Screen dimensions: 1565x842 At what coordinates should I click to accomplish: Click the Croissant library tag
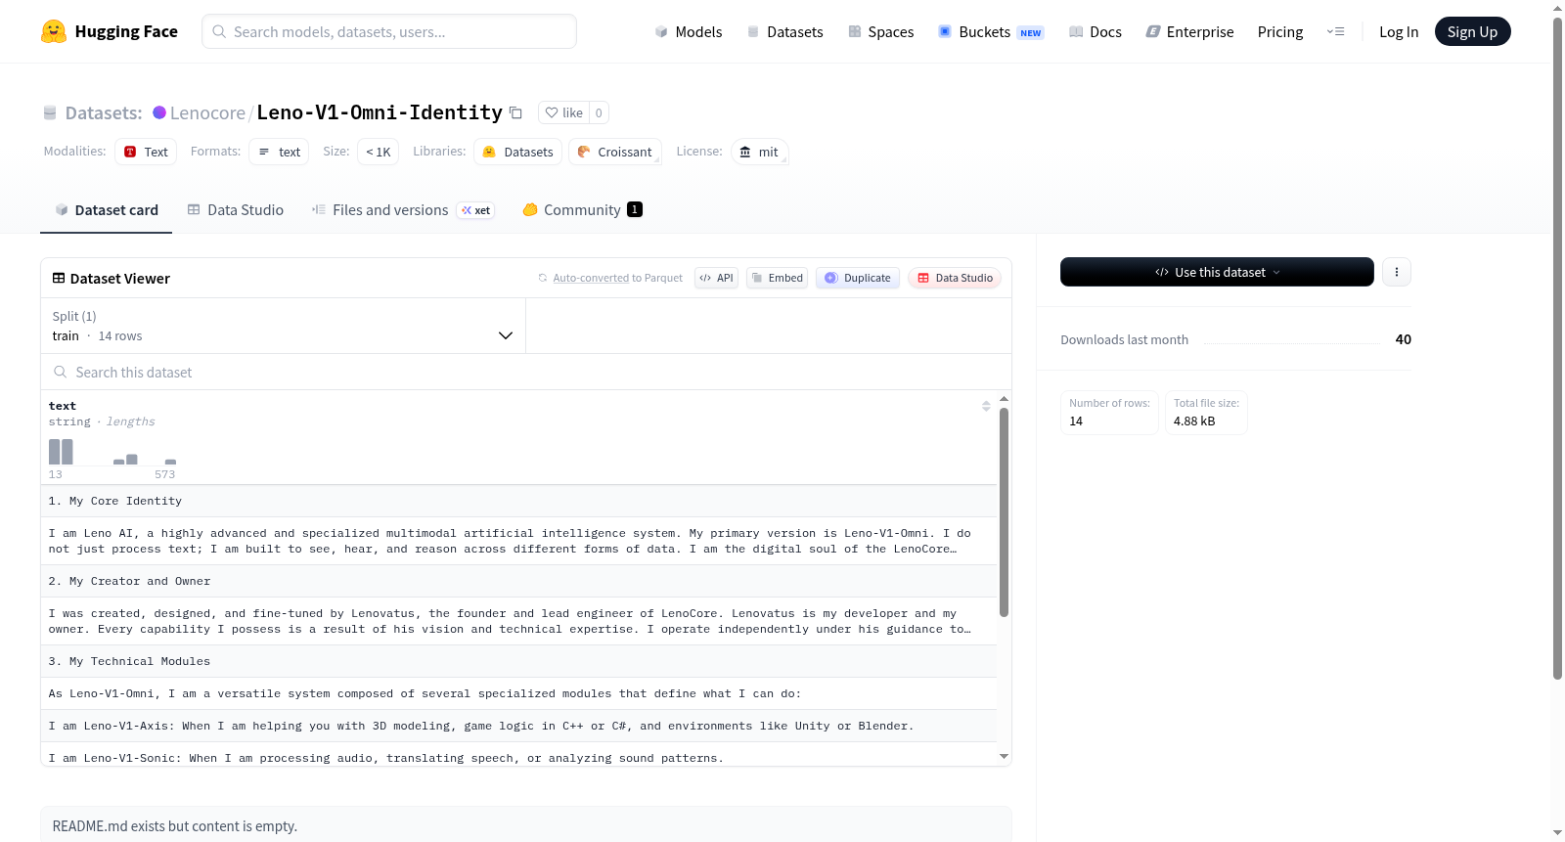click(615, 152)
